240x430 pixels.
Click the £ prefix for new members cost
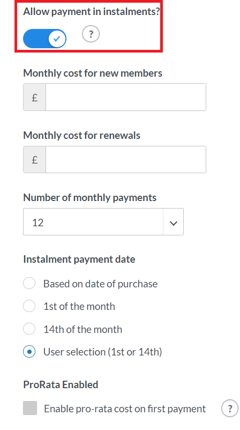(x=34, y=97)
